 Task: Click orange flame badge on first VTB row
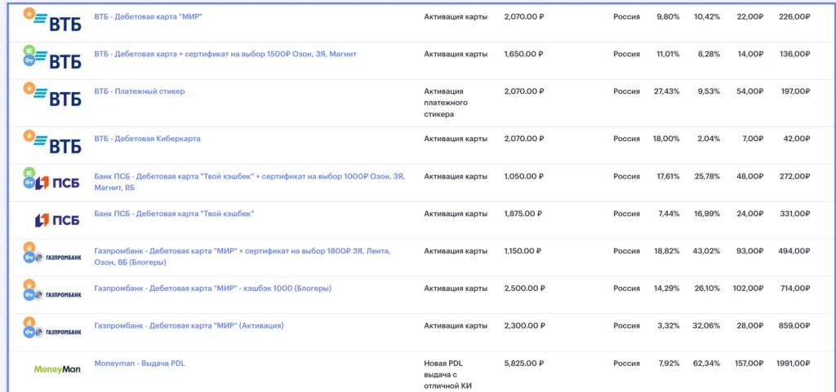tap(29, 13)
